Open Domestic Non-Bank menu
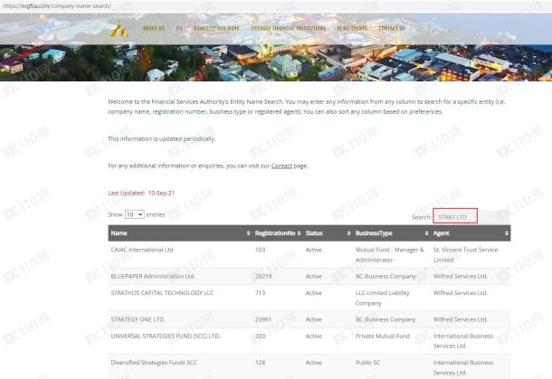This screenshot has height=379, width=552. (213, 28)
